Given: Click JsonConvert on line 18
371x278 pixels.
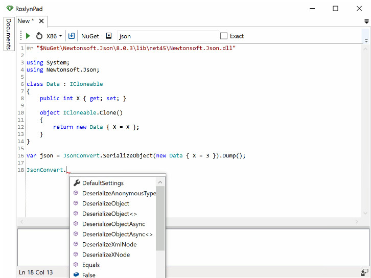Looking at the screenshot, I should 45,170.
